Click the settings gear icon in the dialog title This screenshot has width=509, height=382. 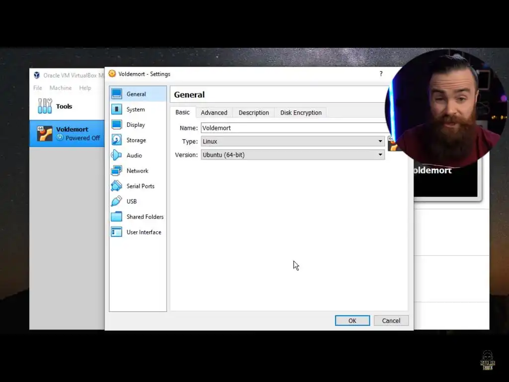click(x=112, y=74)
